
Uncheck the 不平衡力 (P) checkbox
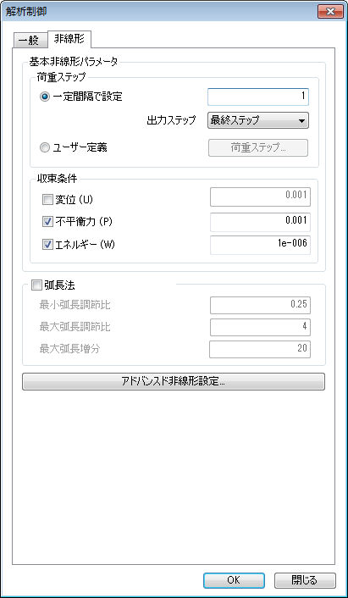pos(47,222)
